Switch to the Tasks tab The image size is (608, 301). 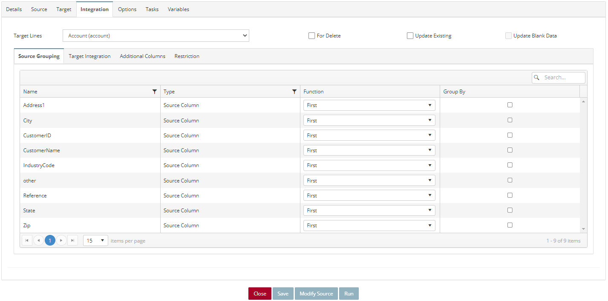tap(152, 9)
